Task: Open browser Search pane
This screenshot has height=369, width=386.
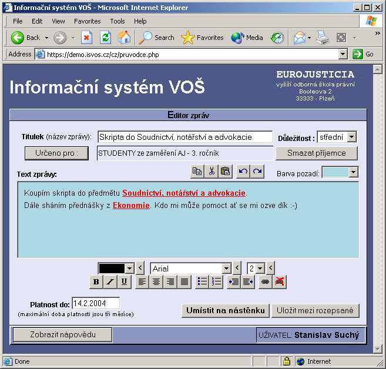Action: point(156,38)
